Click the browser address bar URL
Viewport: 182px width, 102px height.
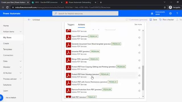click(63, 7)
